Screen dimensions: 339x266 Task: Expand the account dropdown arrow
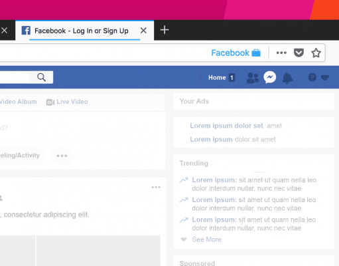coord(325,78)
